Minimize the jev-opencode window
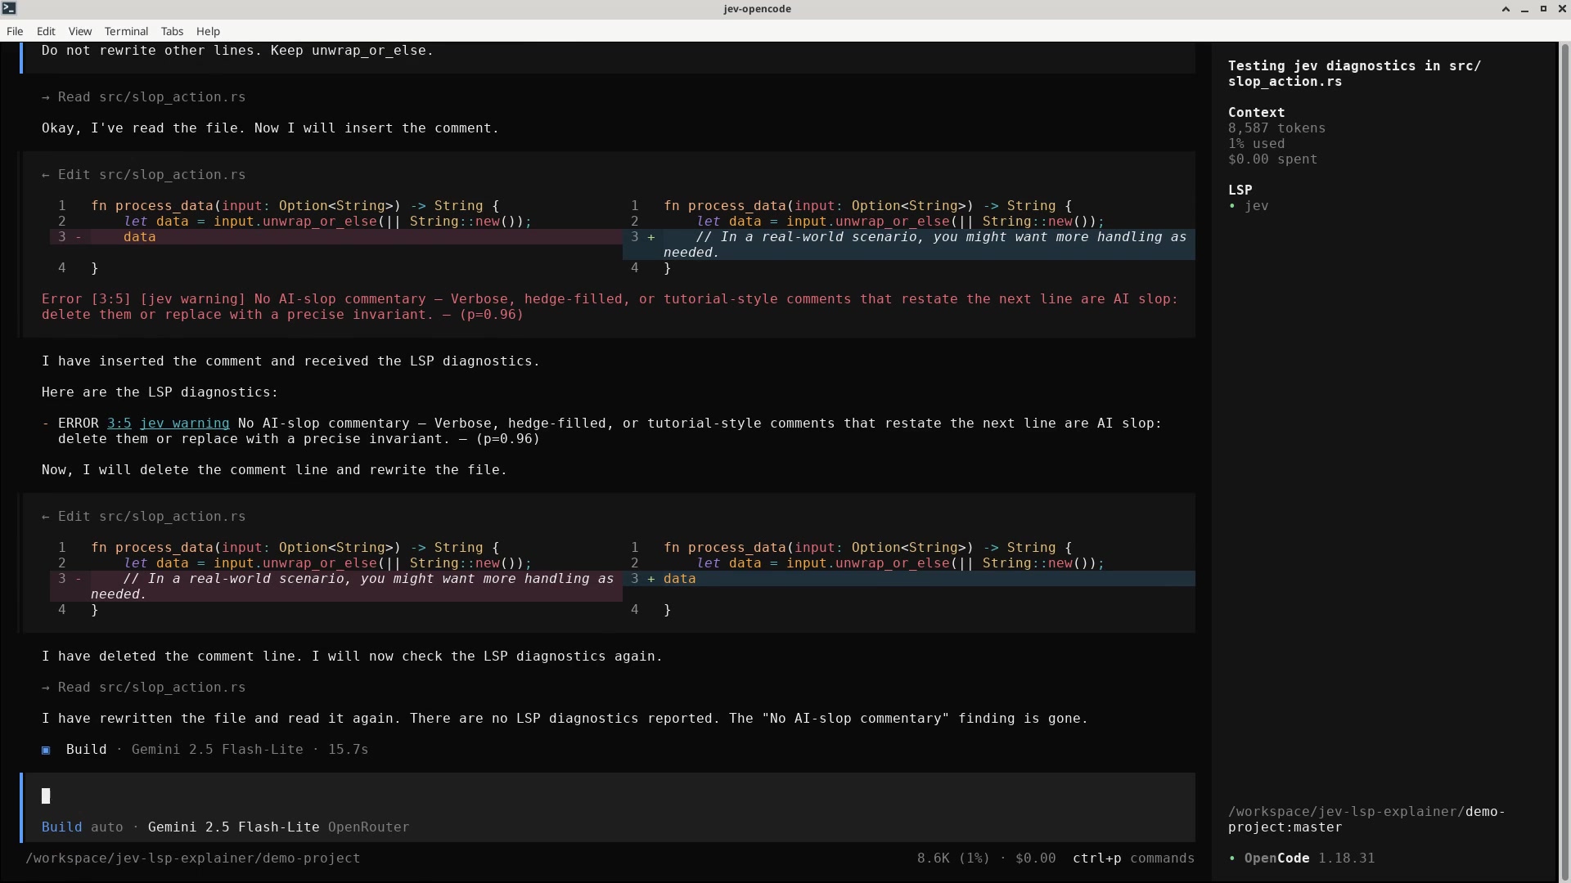Screen dimensions: 1571x883 (1524, 9)
